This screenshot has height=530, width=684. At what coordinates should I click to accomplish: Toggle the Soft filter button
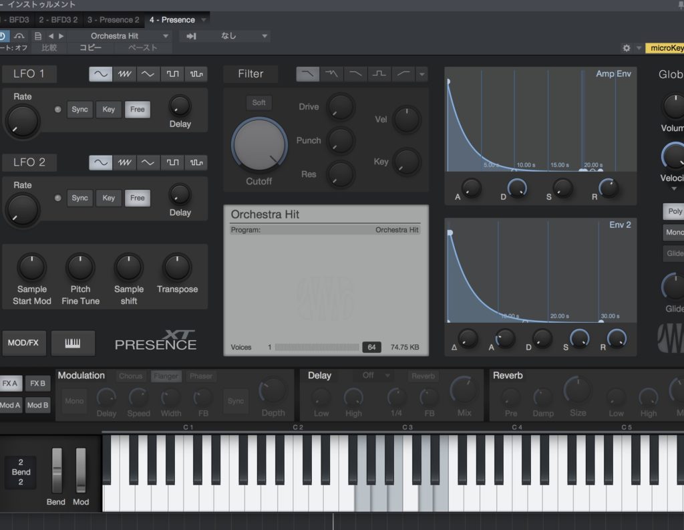pos(259,102)
